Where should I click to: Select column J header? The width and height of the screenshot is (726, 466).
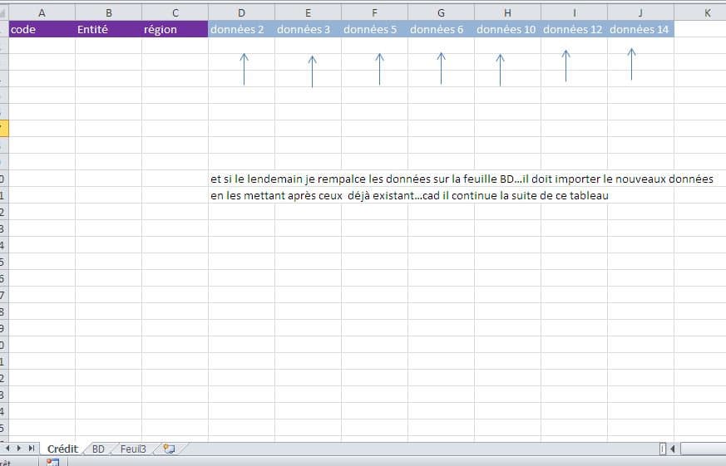pos(640,13)
